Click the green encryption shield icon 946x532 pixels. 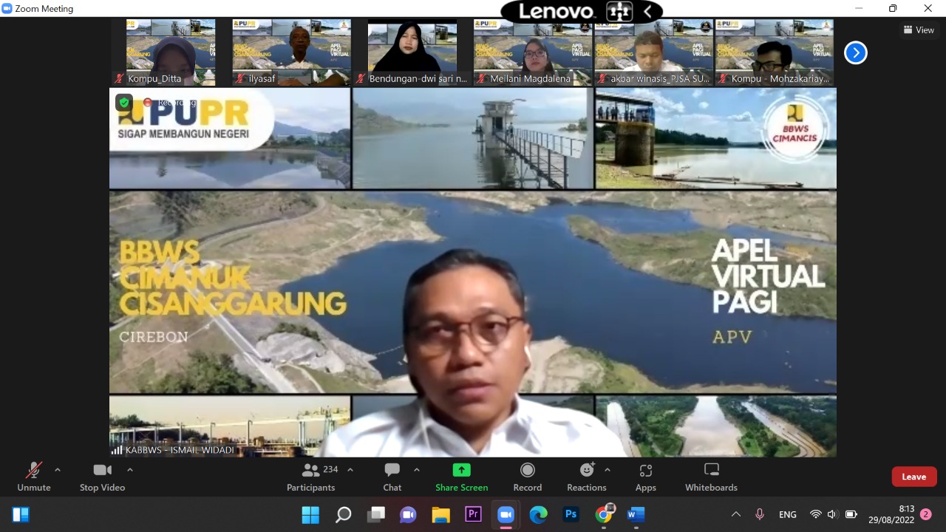tap(123, 103)
